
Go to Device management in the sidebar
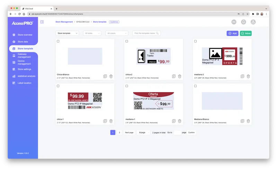pos(23,62)
